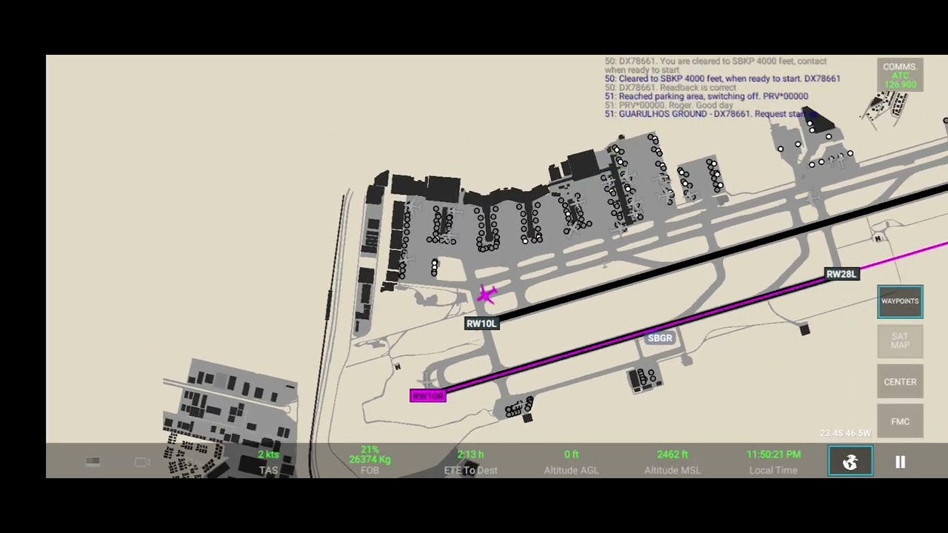The height and width of the screenshot is (533, 948).
Task: Select the RW10L runway label
Action: pyautogui.click(x=481, y=324)
